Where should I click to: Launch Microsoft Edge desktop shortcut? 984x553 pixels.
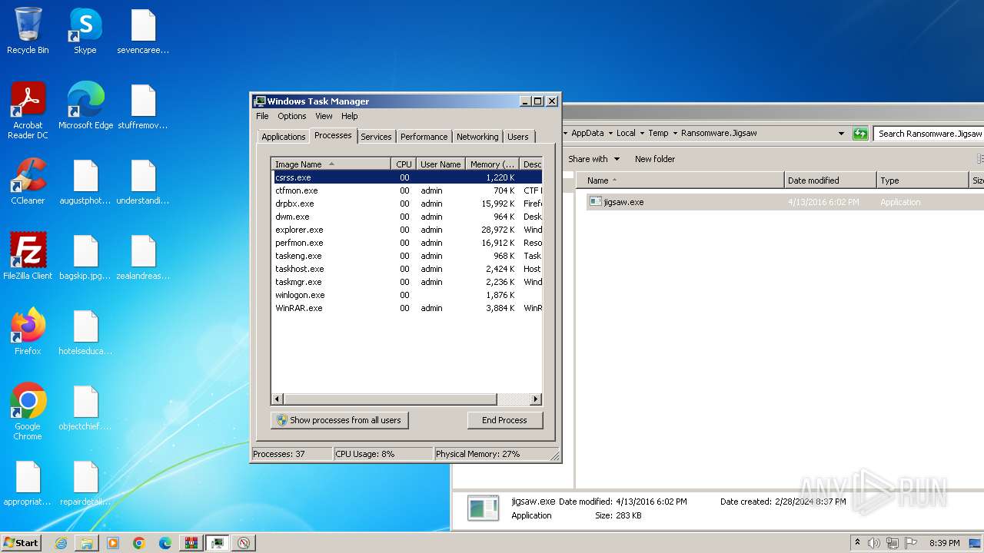(85, 105)
